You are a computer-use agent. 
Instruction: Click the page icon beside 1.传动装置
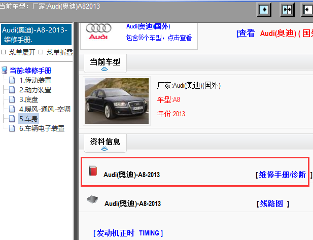click(12, 80)
